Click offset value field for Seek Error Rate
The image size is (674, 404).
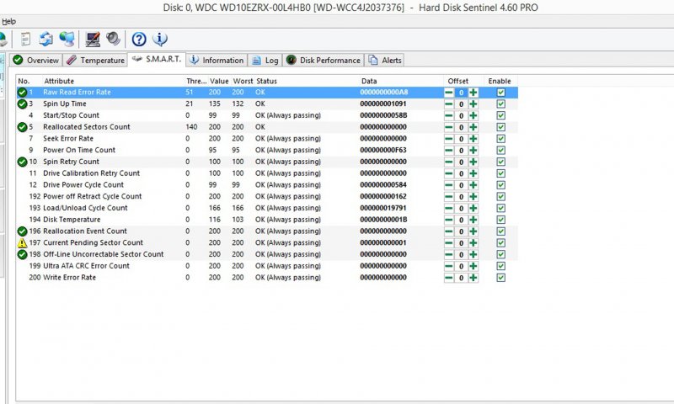coord(461,139)
